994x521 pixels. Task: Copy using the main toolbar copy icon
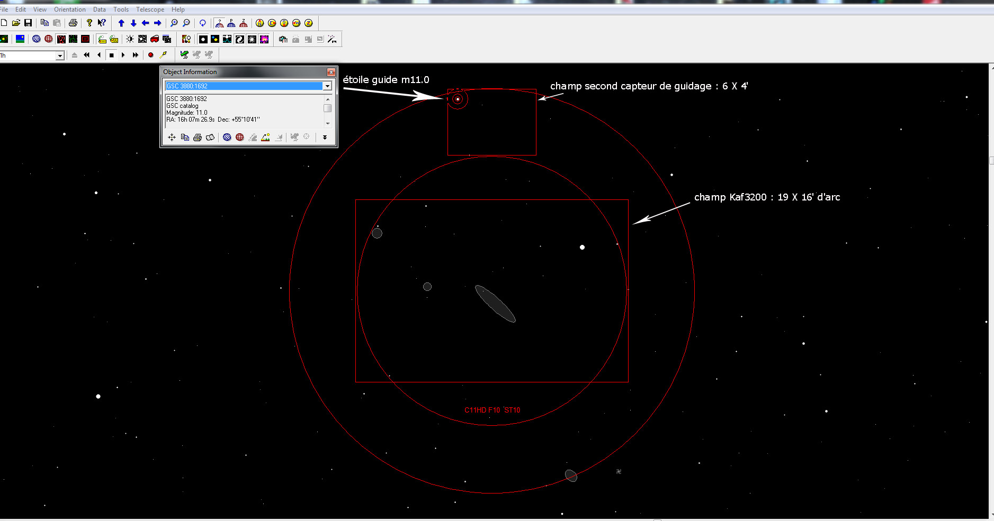click(44, 23)
